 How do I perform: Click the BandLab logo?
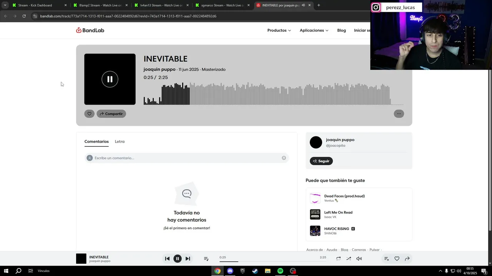[90, 30]
